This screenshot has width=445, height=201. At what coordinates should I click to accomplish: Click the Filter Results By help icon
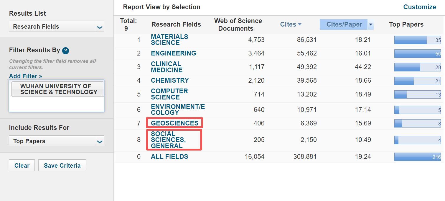pos(66,50)
